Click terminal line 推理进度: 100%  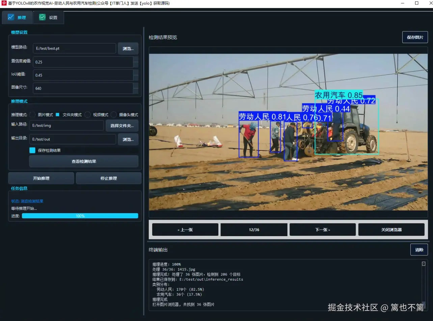tap(166, 264)
